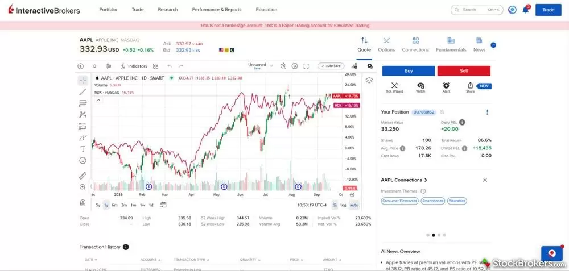The image size is (569, 271).
Task: Toggle the log scale
Action: click(x=343, y=205)
